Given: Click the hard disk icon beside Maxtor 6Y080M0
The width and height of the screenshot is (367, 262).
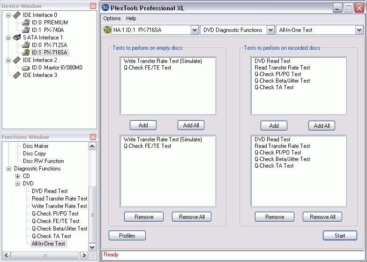Looking at the screenshot, I should pos(26,68).
